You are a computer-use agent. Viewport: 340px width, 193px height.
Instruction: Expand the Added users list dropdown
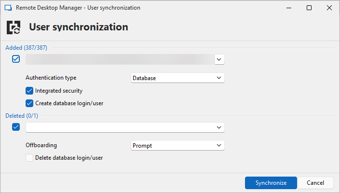pos(219,59)
